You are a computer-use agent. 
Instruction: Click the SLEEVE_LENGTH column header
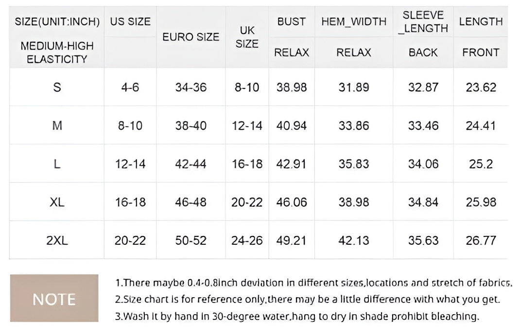(x=423, y=22)
